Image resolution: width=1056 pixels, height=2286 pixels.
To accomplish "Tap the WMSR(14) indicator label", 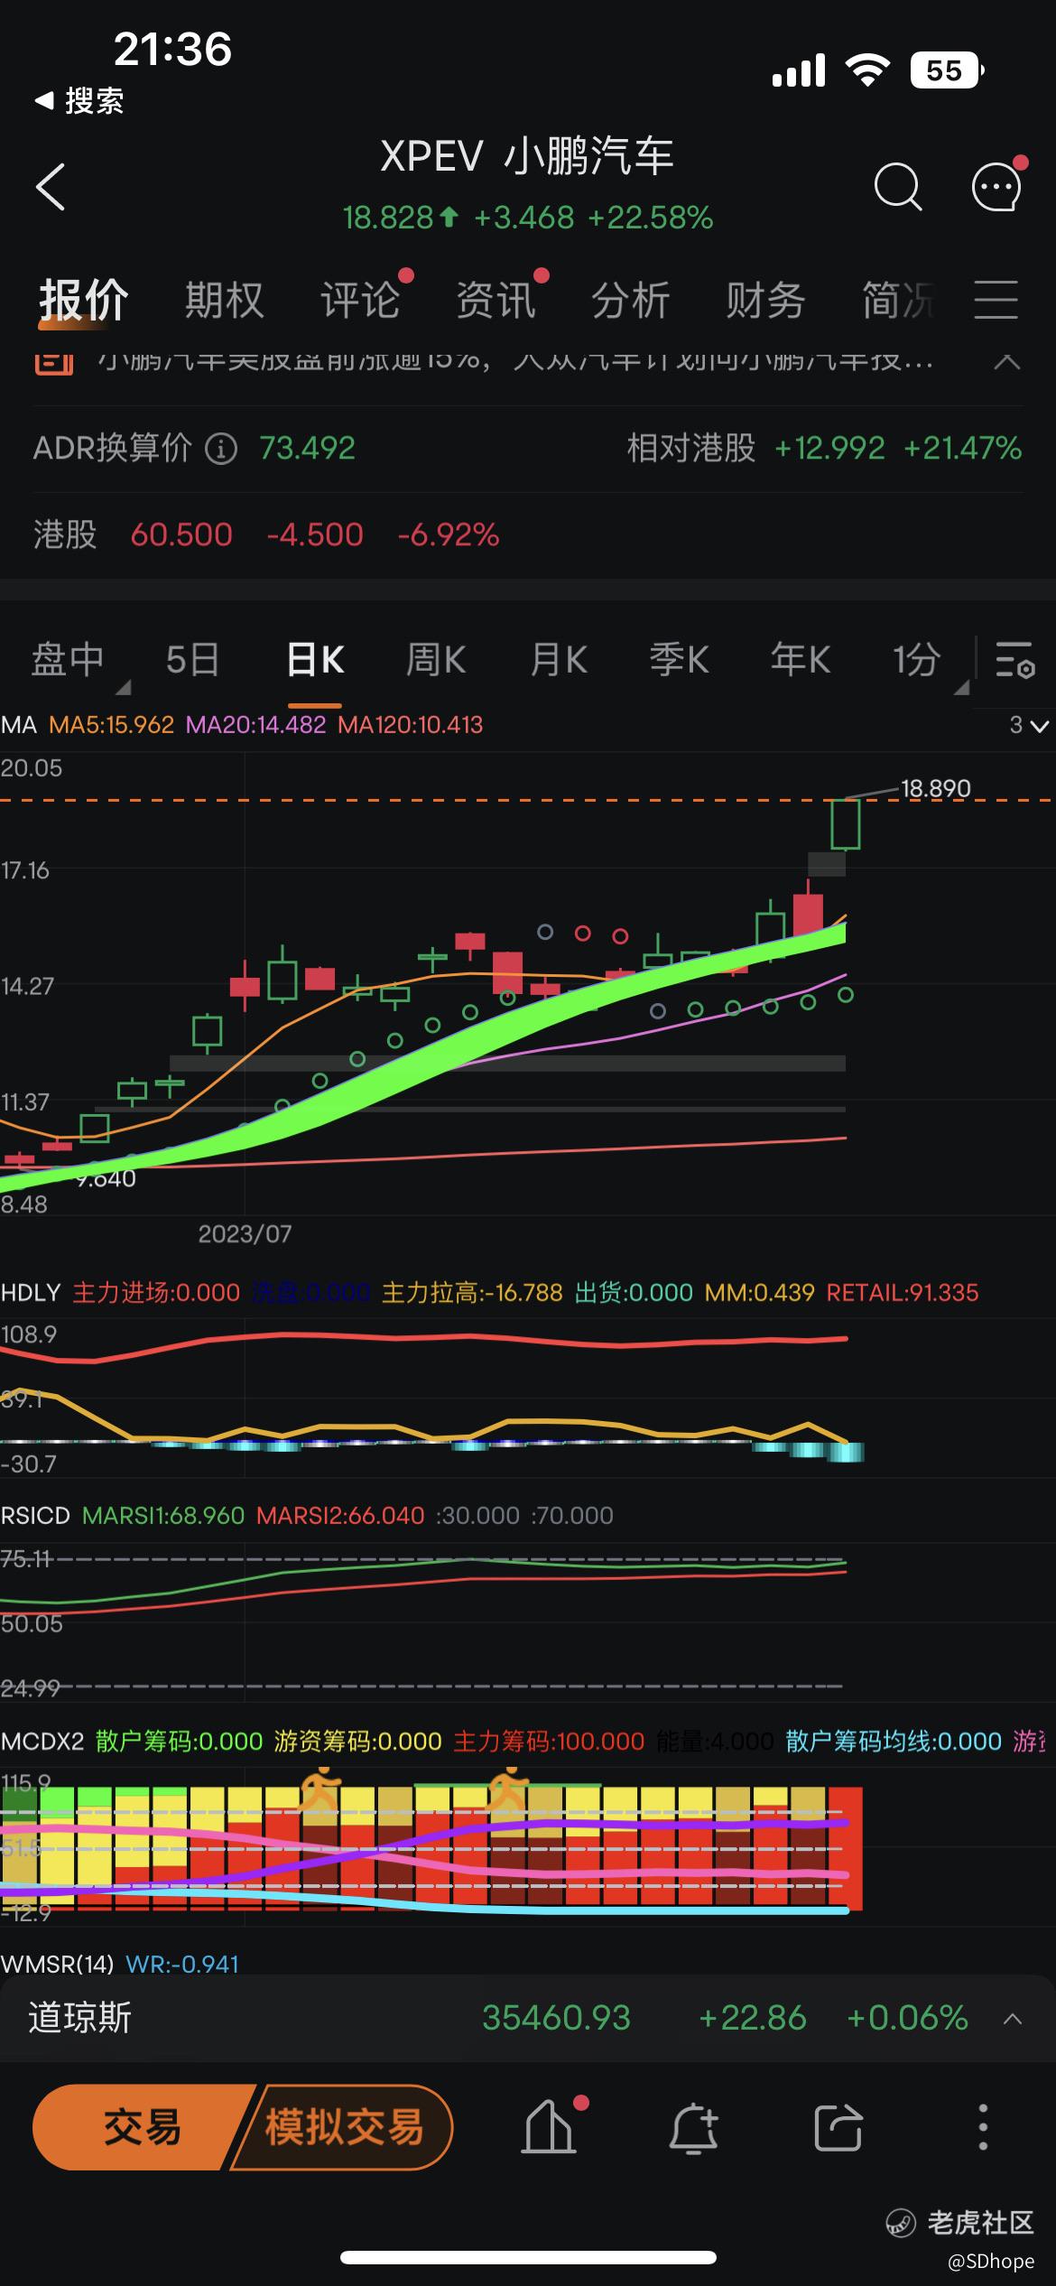I will (x=58, y=1964).
